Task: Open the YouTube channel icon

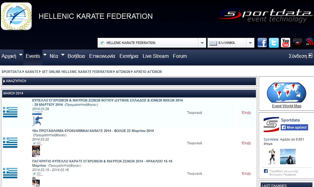Action: pyautogui.click(x=286, y=43)
